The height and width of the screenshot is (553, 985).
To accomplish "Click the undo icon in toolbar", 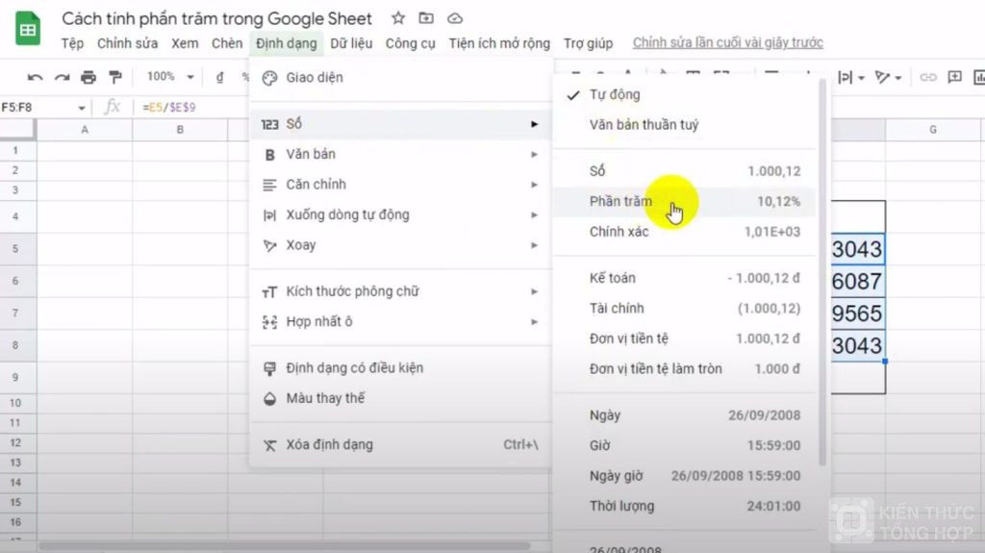I will point(36,77).
